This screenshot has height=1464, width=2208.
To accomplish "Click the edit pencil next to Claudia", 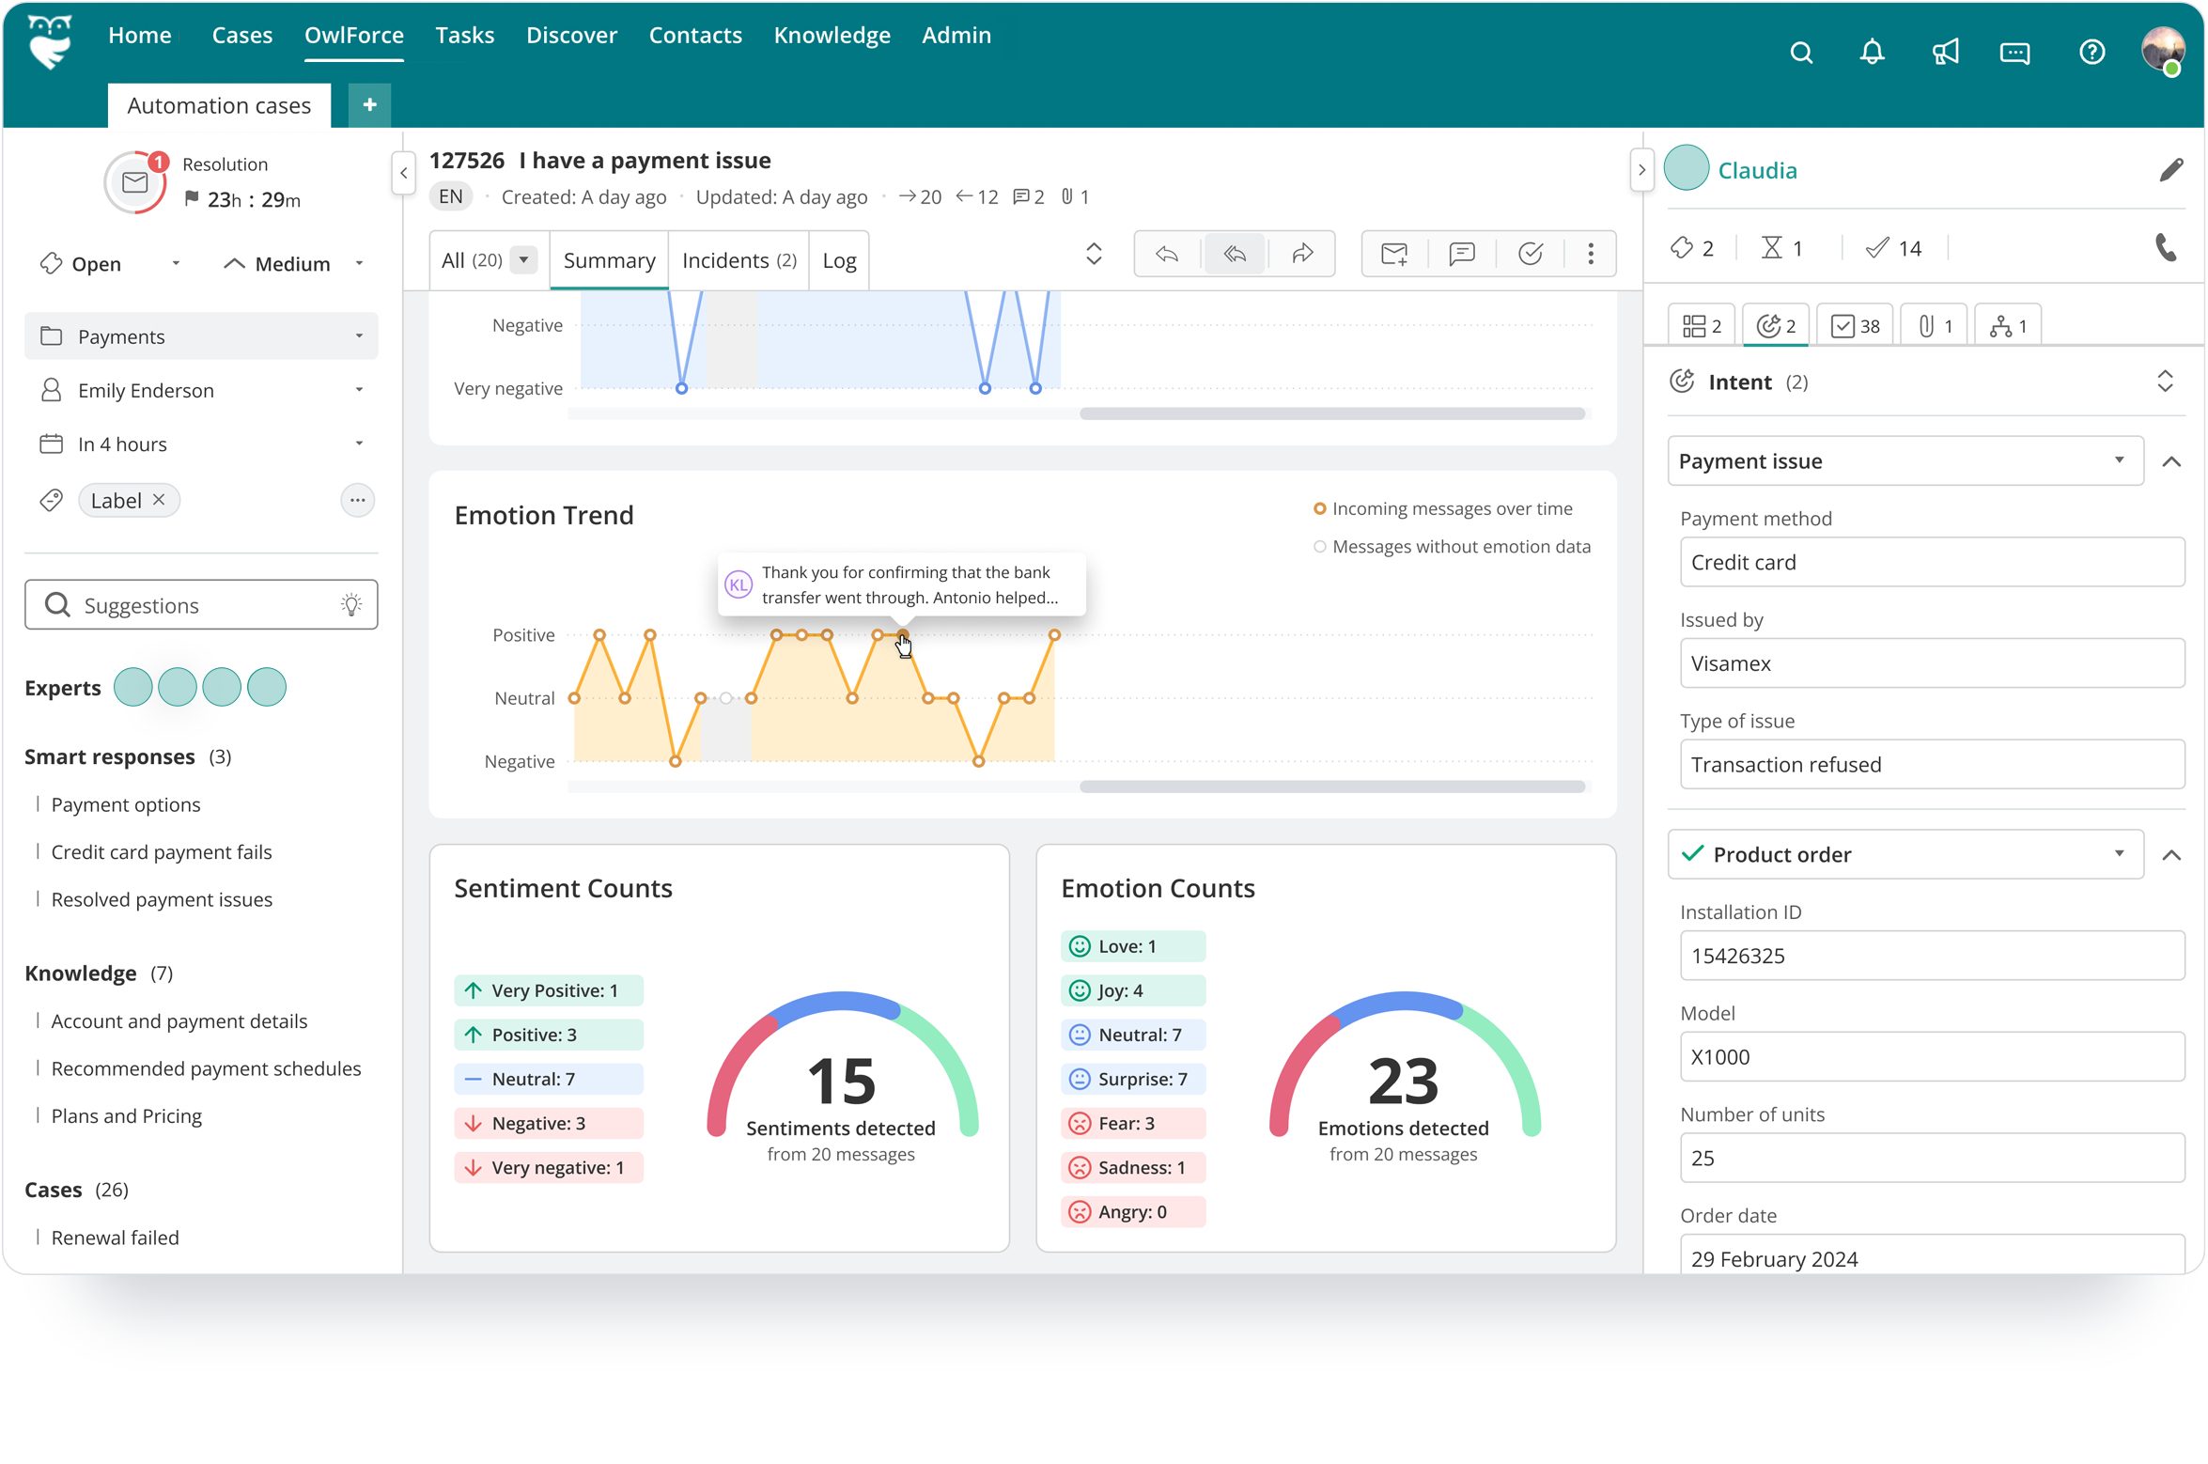I will click(x=2173, y=169).
